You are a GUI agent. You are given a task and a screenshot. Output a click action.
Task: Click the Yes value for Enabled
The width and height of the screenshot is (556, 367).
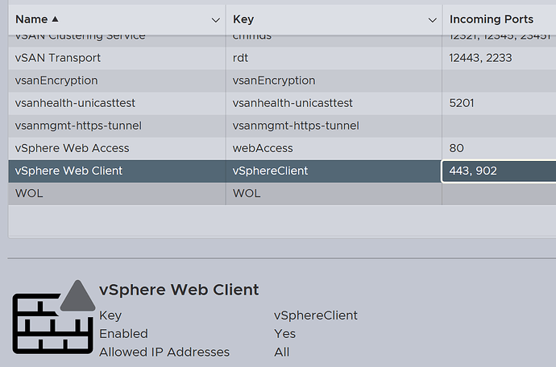click(284, 334)
